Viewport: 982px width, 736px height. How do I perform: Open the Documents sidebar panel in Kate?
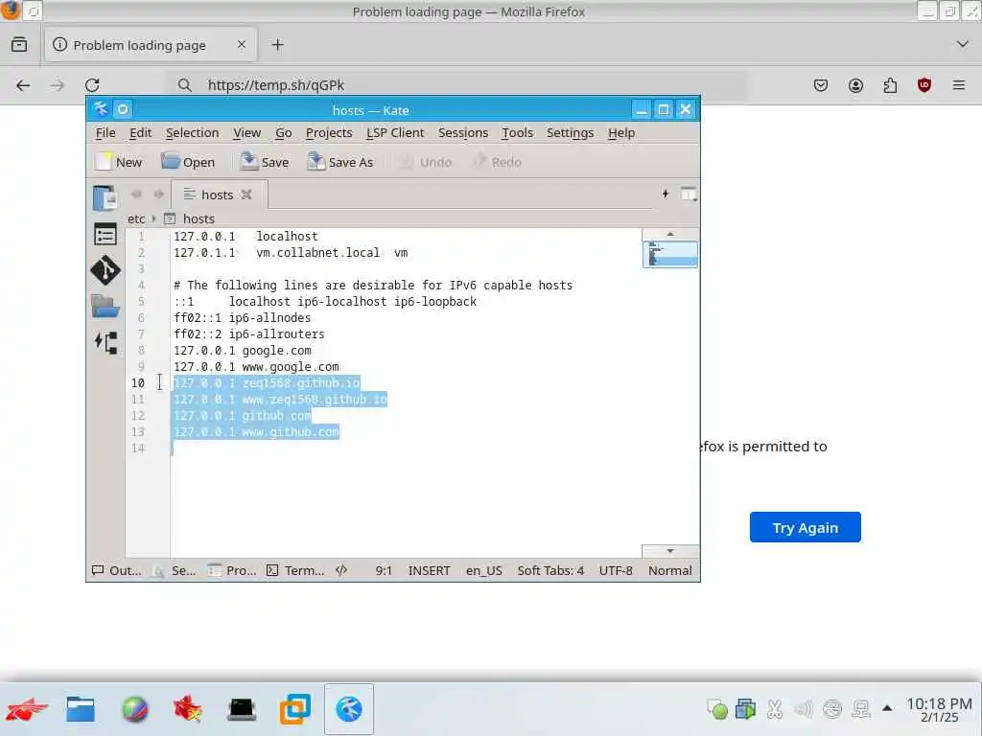pyautogui.click(x=105, y=198)
